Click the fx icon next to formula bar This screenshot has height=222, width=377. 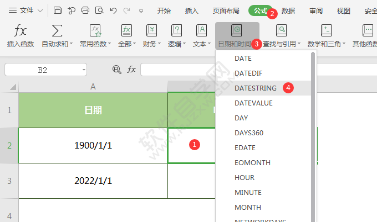pos(131,70)
